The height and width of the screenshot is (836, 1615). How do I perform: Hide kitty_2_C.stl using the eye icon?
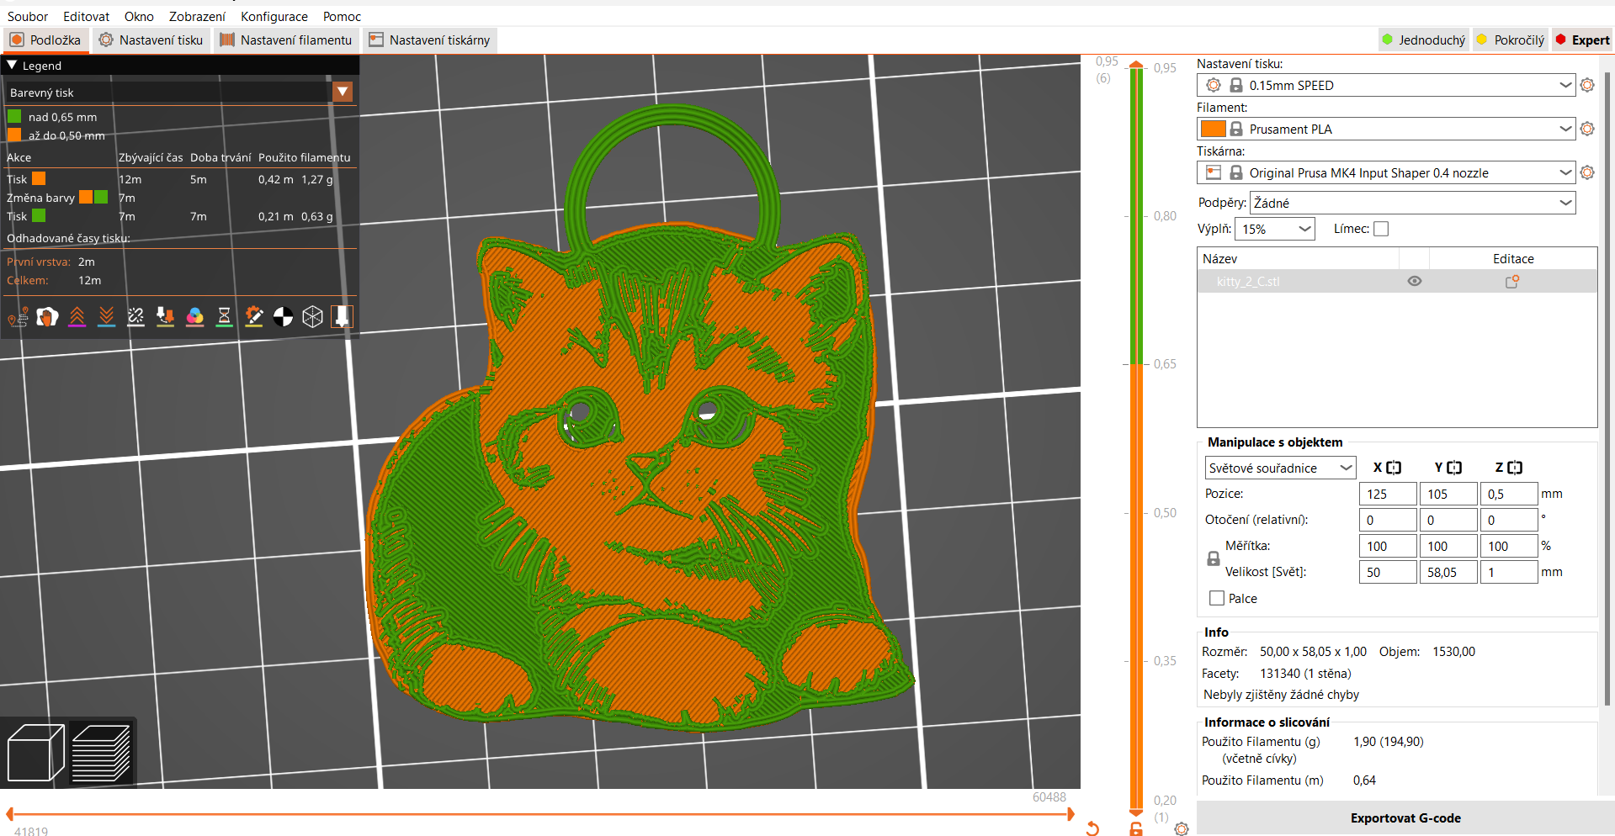(x=1415, y=281)
